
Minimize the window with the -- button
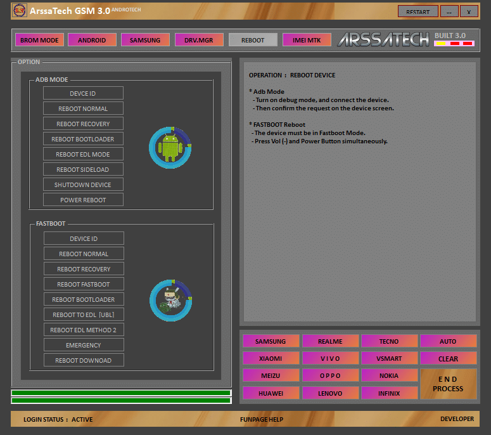[x=449, y=11]
